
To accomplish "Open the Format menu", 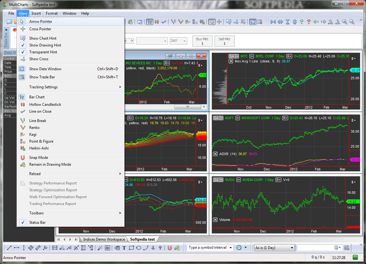I will (52, 13).
